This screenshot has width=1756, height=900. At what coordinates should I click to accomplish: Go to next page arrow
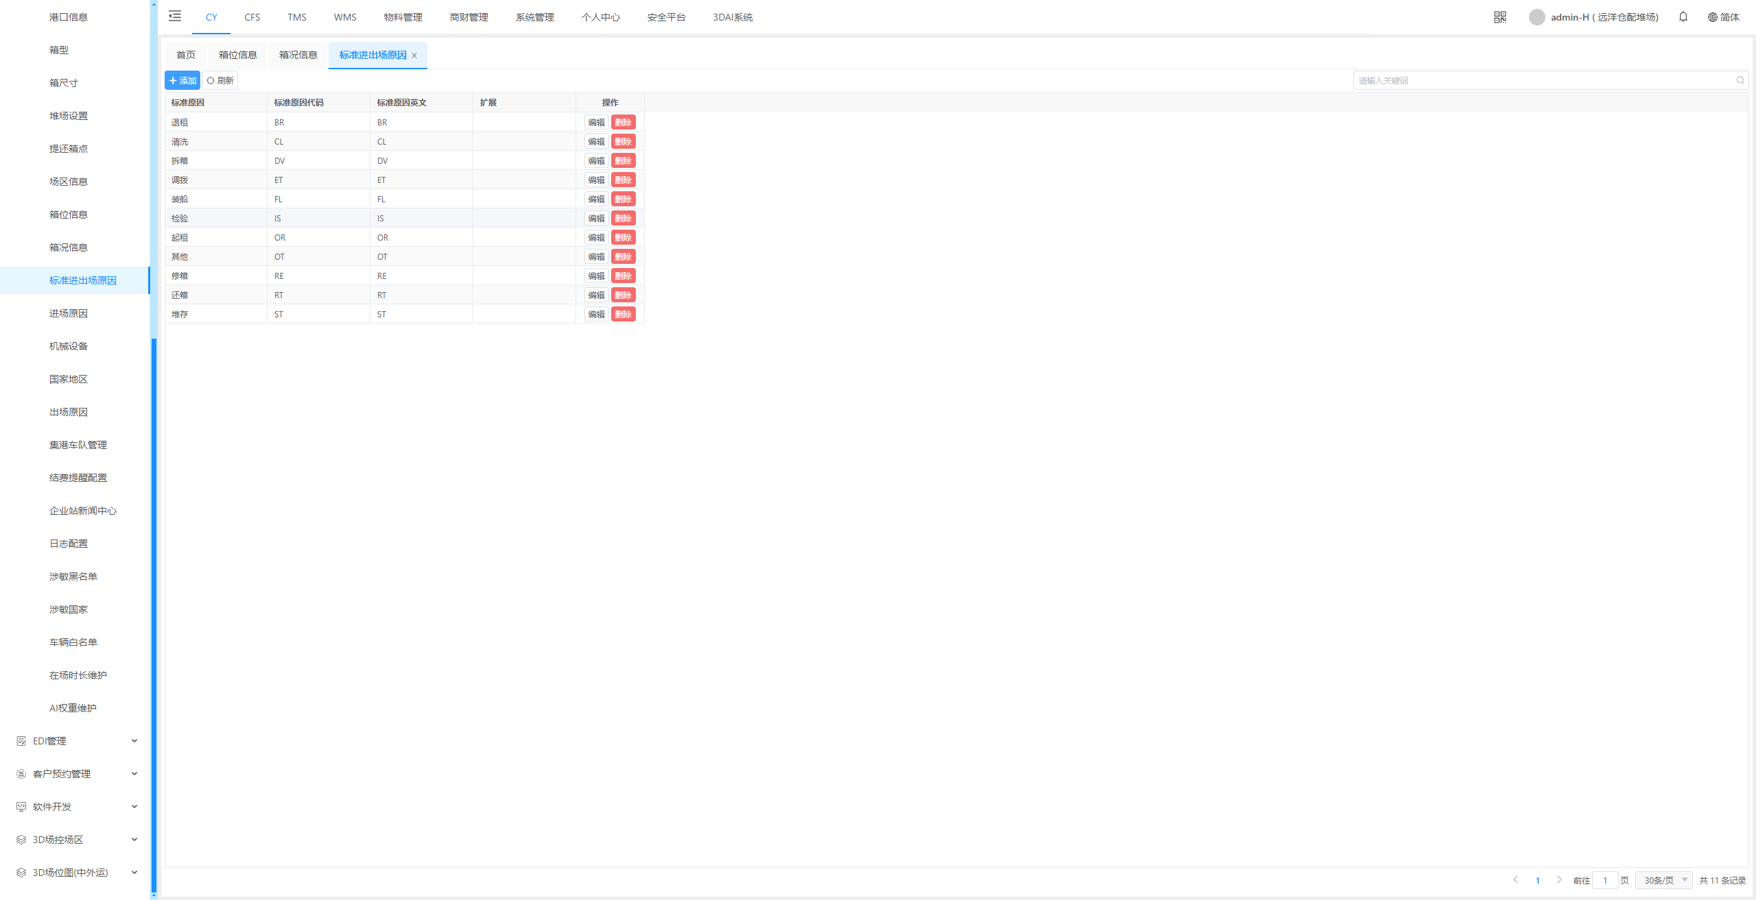click(x=1559, y=880)
